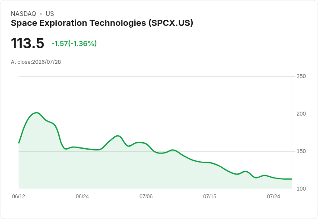Image resolution: width=318 pixels, height=219 pixels.
Task: Click the 07/15 date axis label
Action: point(210,197)
